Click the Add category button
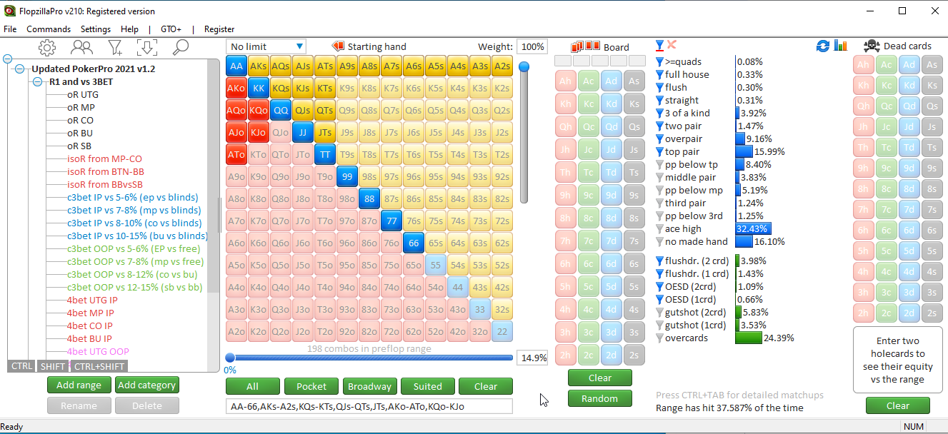Image resolution: width=948 pixels, height=434 pixels. coord(146,385)
